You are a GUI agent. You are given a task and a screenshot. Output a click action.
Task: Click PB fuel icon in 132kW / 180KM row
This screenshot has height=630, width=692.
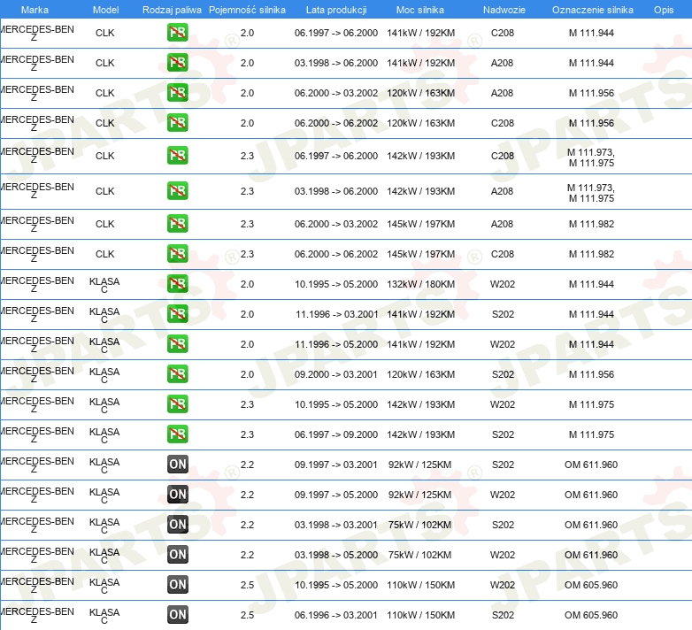click(178, 284)
